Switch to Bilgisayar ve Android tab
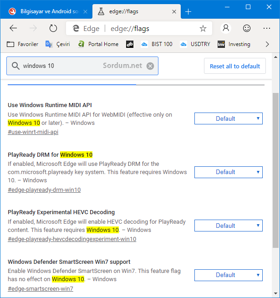Screen dimensions: 280x298 pyautogui.click(x=46, y=11)
